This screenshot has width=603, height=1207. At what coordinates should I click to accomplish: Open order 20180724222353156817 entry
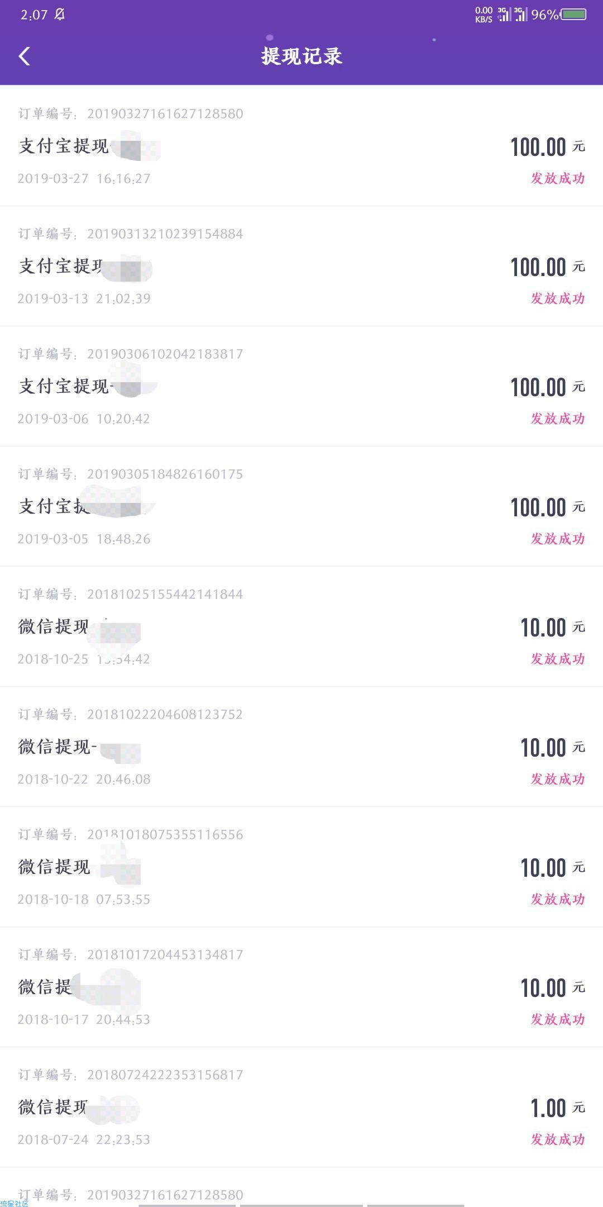(301, 1107)
